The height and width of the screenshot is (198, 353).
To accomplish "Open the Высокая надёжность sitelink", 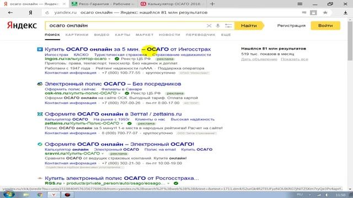I will click(x=192, y=119).
